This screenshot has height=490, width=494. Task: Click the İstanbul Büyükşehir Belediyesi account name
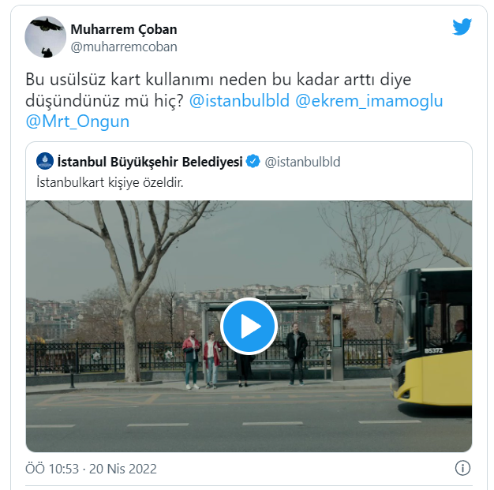pyautogui.click(x=150, y=162)
